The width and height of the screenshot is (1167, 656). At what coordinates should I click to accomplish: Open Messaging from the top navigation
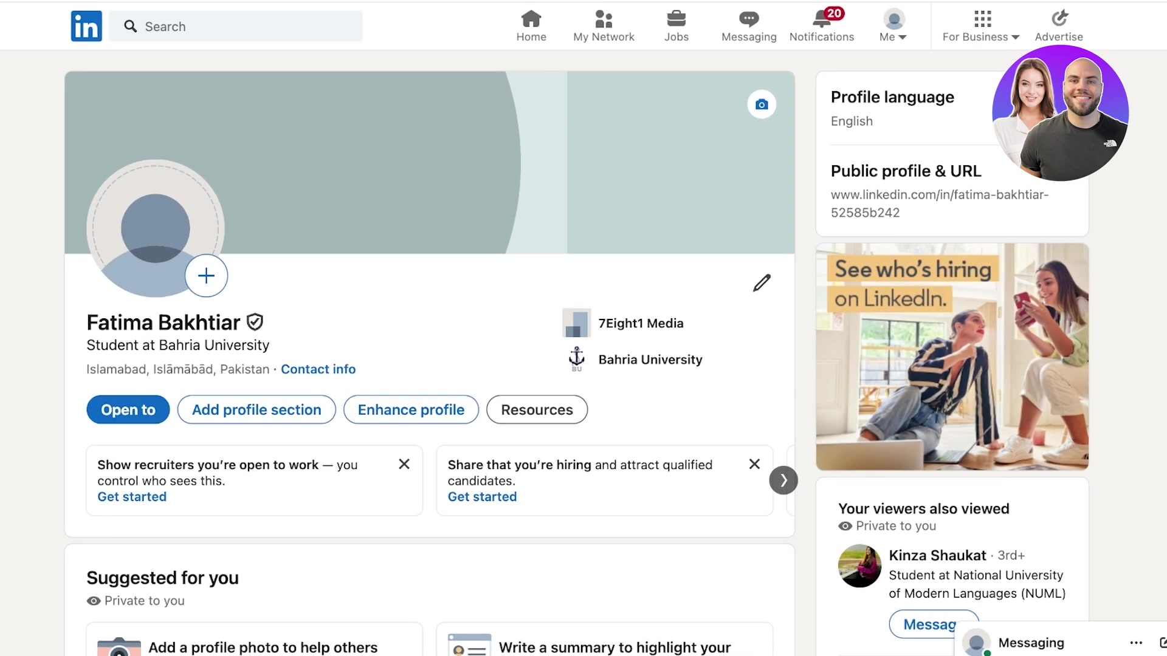coord(749,26)
